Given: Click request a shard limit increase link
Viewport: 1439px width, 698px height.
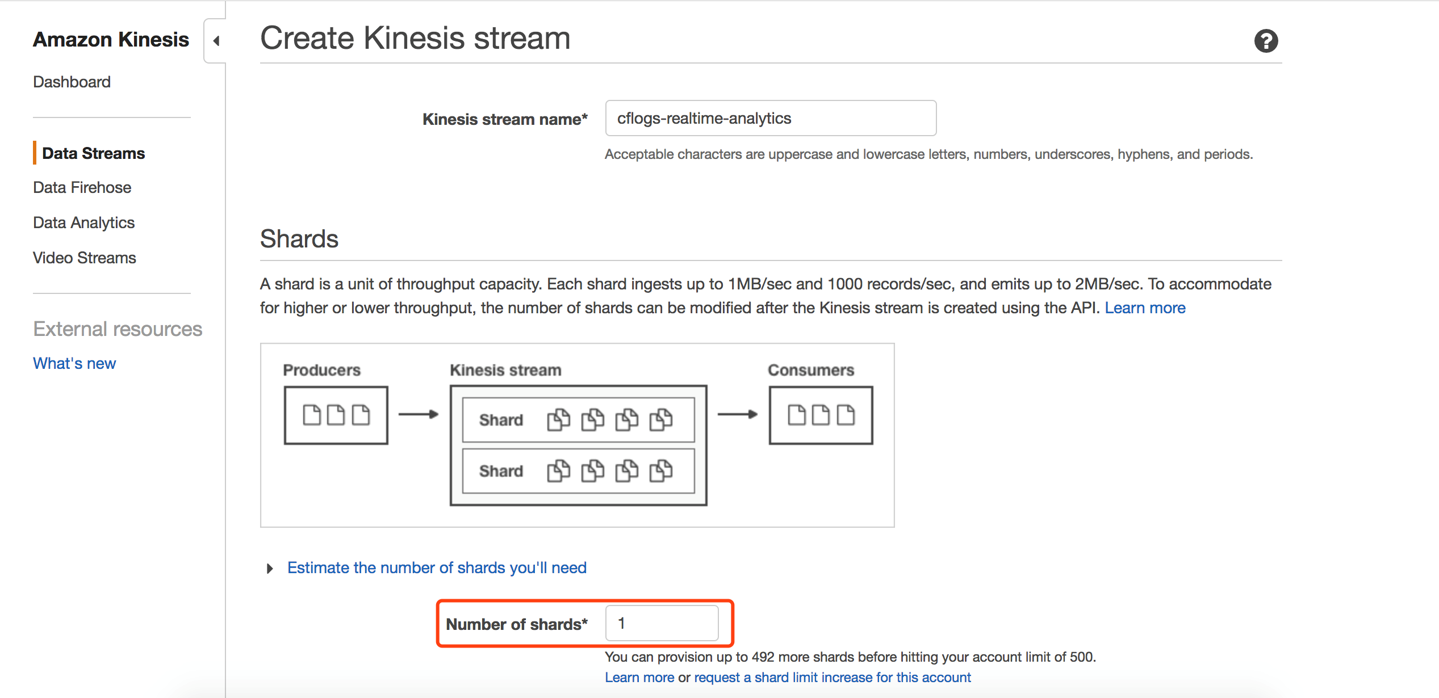Looking at the screenshot, I should coord(833,677).
